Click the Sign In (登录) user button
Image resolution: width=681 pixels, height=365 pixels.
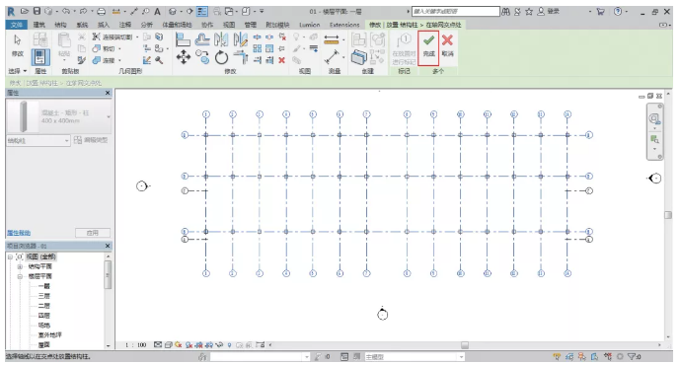pos(548,12)
